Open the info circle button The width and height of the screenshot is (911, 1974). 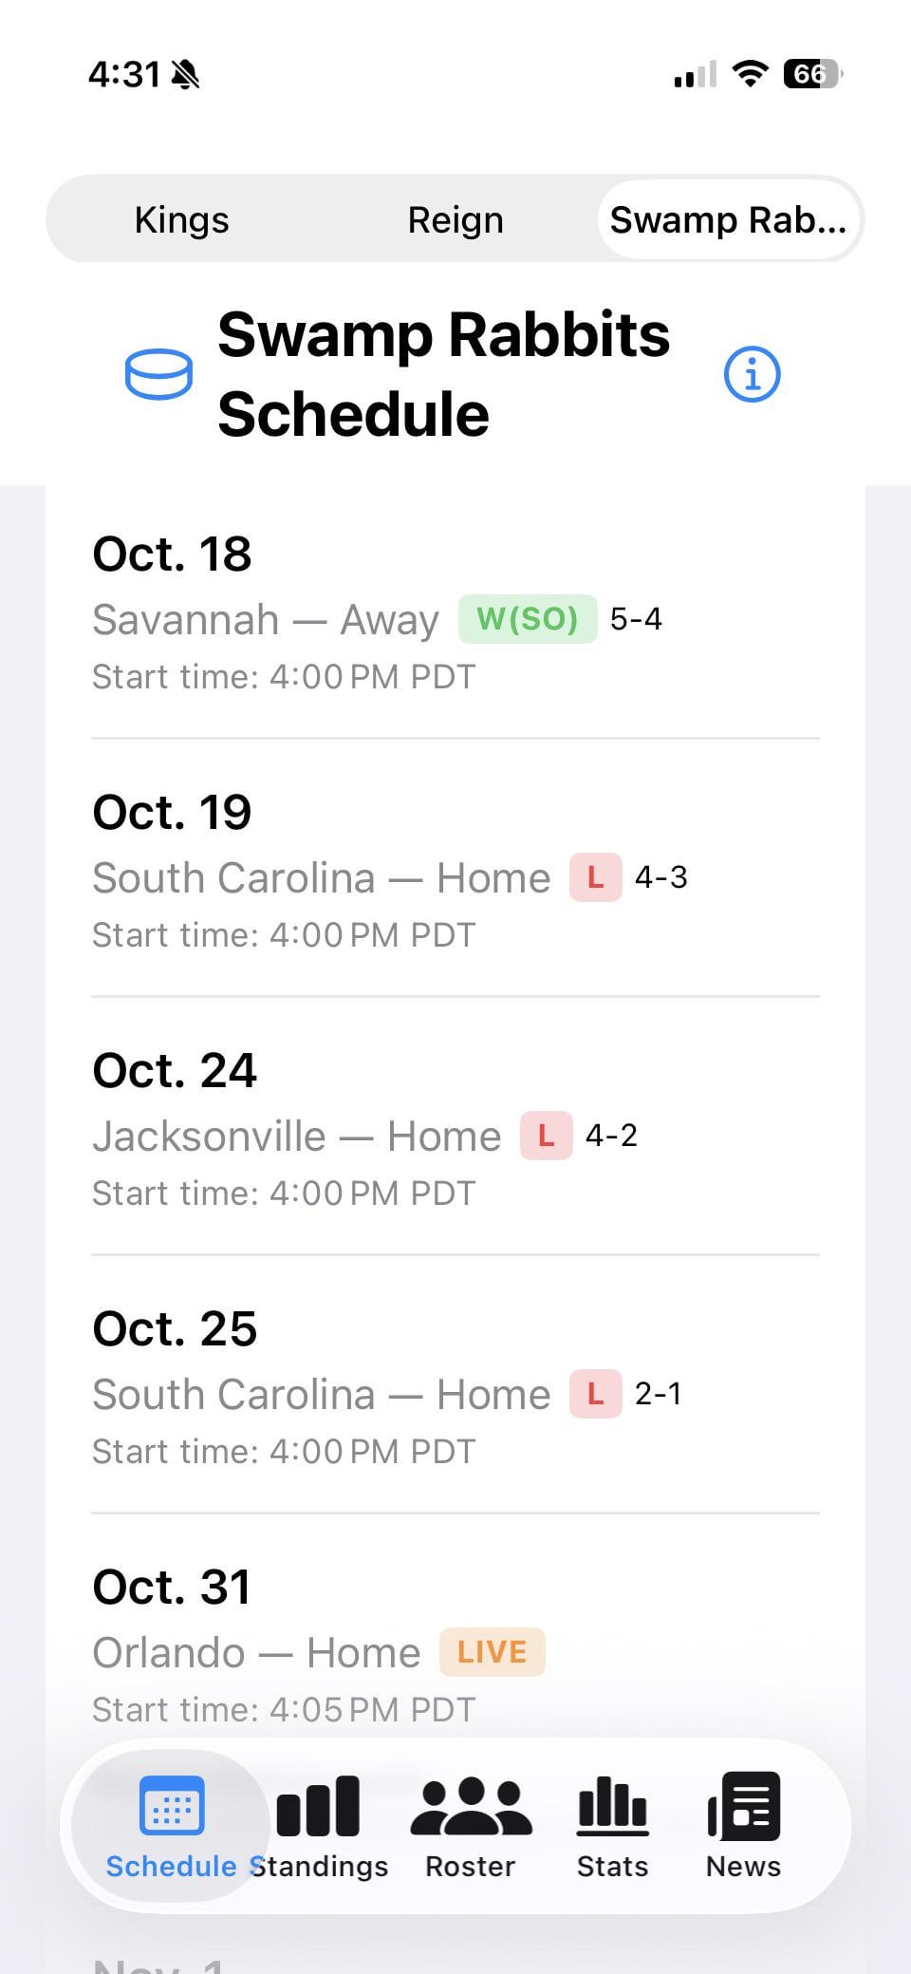click(752, 374)
